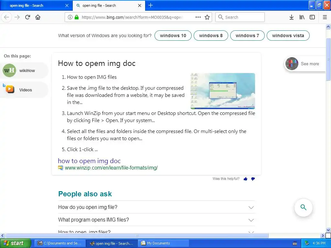Open the keyboard icon in system tray

click(295, 243)
